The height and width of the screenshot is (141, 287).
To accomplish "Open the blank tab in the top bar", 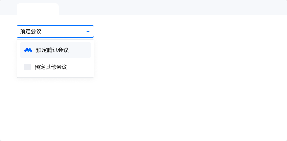I will coord(38,9).
